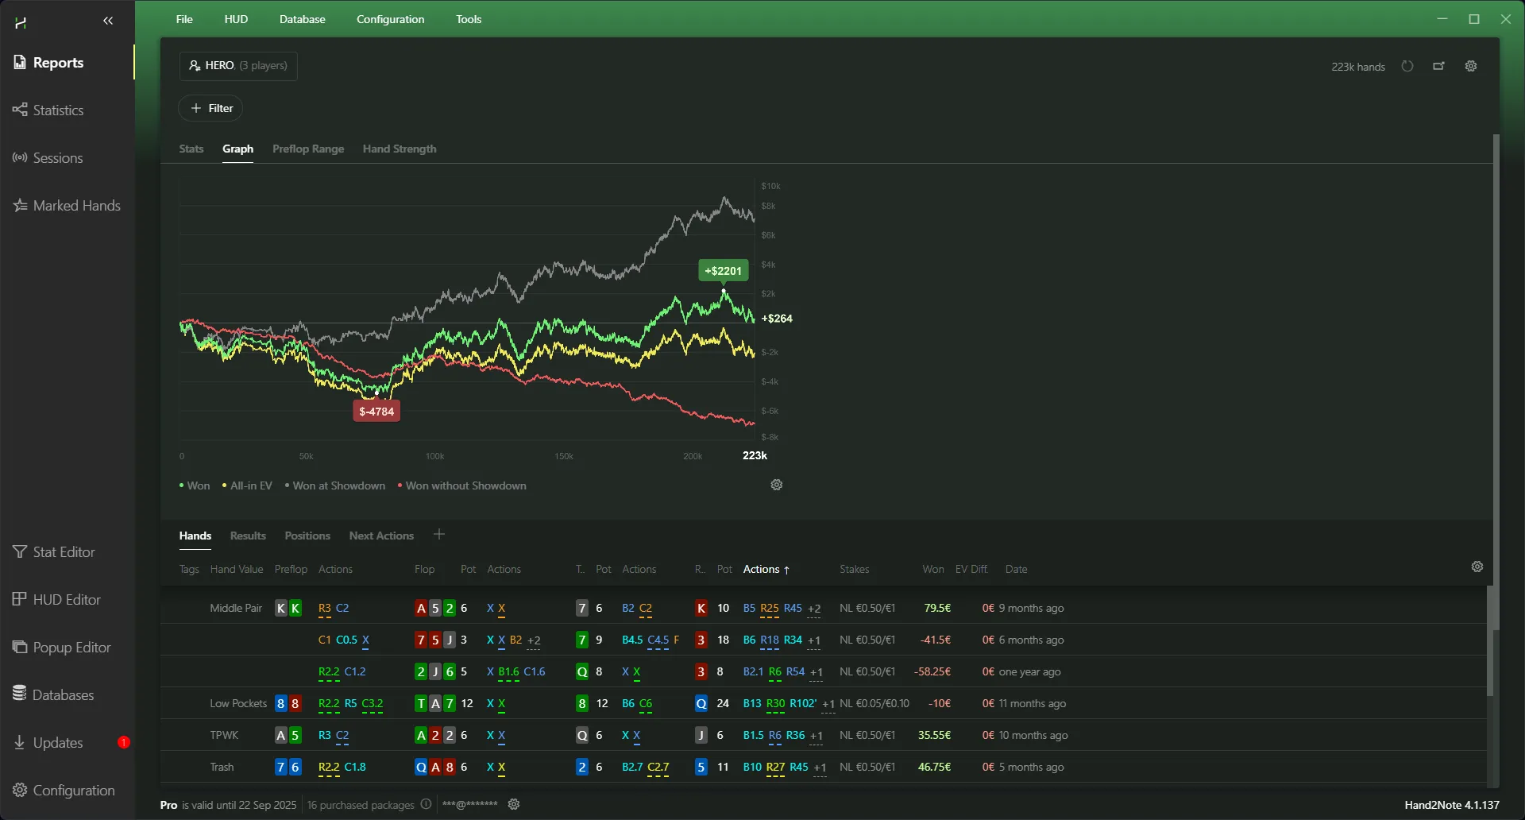1525x820 pixels.
Task: Click the refresh icon beside 223k hands
Action: click(x=1407, y=66)
